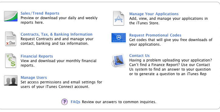This screenshot has width=220, height=112.
Task: Select the Manage Your Applications link
Action: pos(154,14)
